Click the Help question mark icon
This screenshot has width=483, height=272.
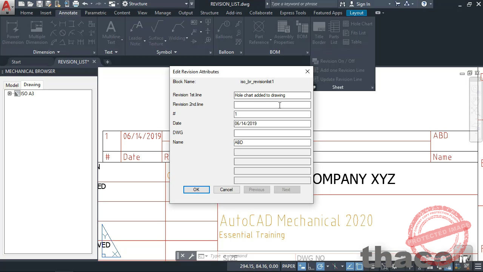click(x=424, y=4)
